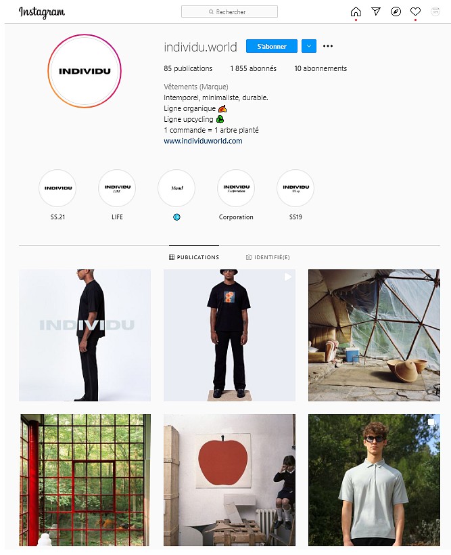Click the Instagram logo
The height and width of the screenshot is (555, 451).
coord(42,12)
